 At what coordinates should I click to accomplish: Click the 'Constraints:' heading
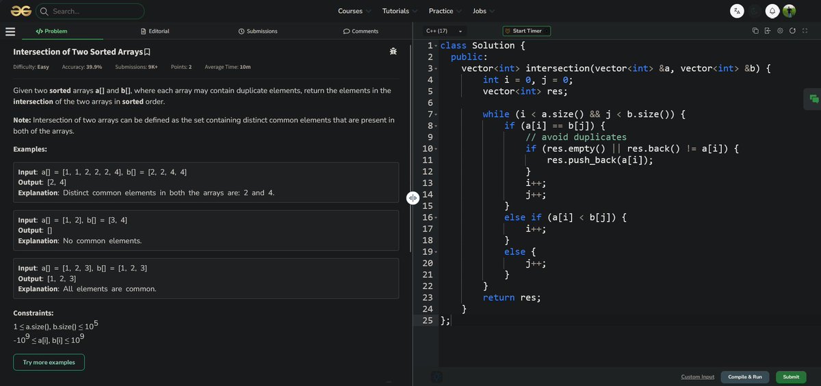(34, 314)
